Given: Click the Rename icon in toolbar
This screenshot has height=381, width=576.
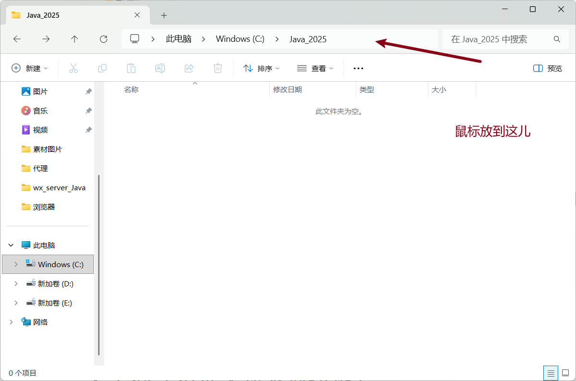Looking at the screenshot, I should point(160,68).
